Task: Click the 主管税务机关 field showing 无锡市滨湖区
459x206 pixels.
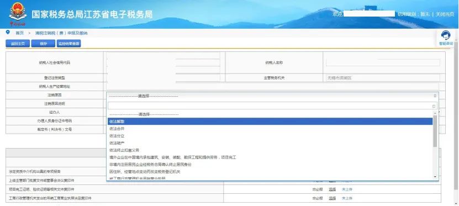Action: [383, 78]
